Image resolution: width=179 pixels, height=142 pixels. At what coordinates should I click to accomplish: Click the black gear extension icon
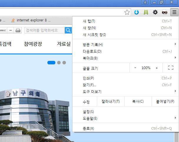[x=155, y=12]
